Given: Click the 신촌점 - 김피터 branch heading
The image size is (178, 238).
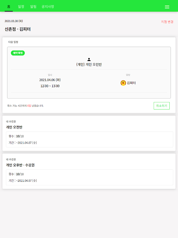Looking at the screenshot, I should coord(18,29).
